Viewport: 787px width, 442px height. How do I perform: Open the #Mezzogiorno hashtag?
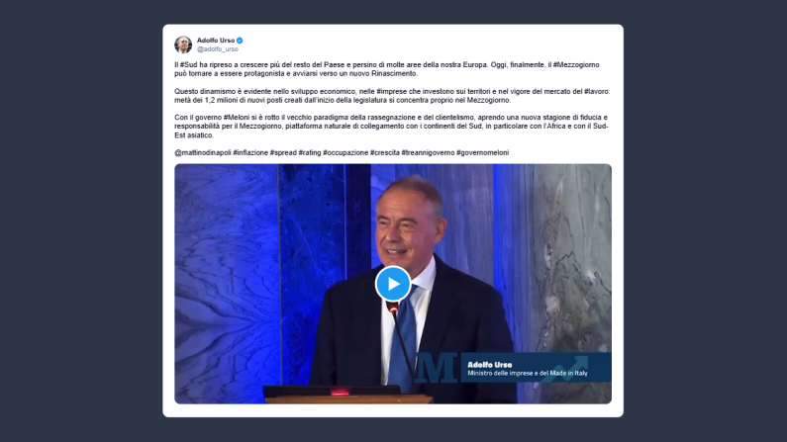point(576,64)
